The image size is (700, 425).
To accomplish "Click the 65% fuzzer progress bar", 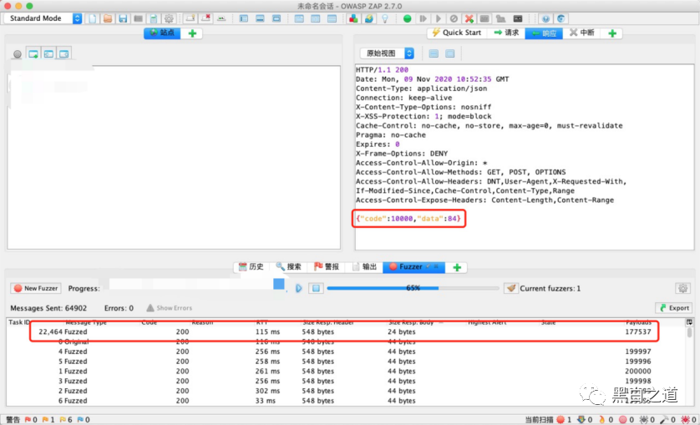I will click(x=413, y=288).
